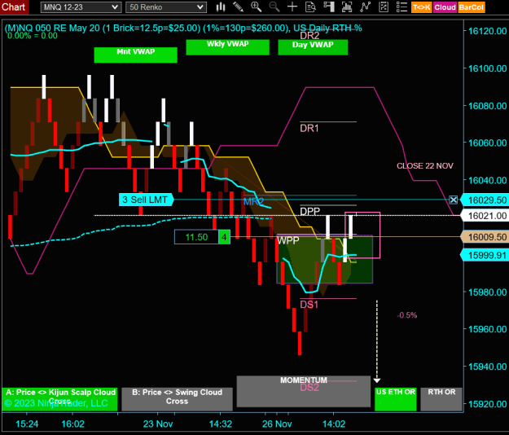Open the Data Box document-search icon

pos(310,7)
